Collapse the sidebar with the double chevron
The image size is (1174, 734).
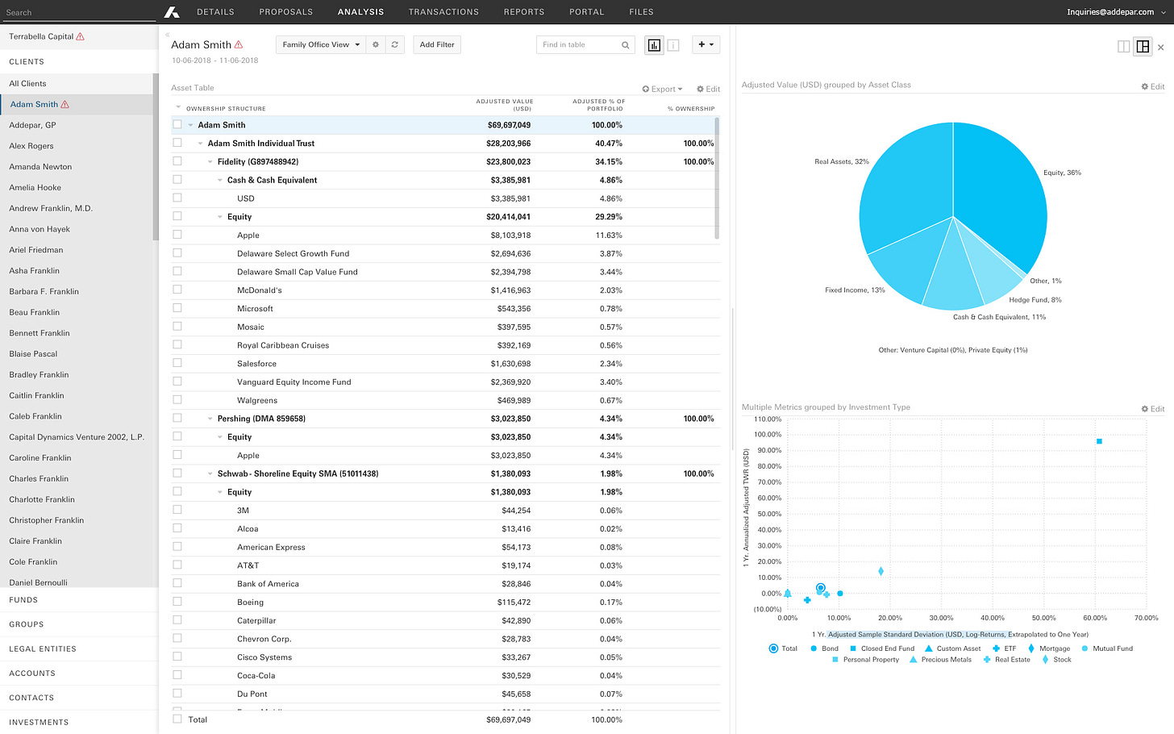click(167, 35)
